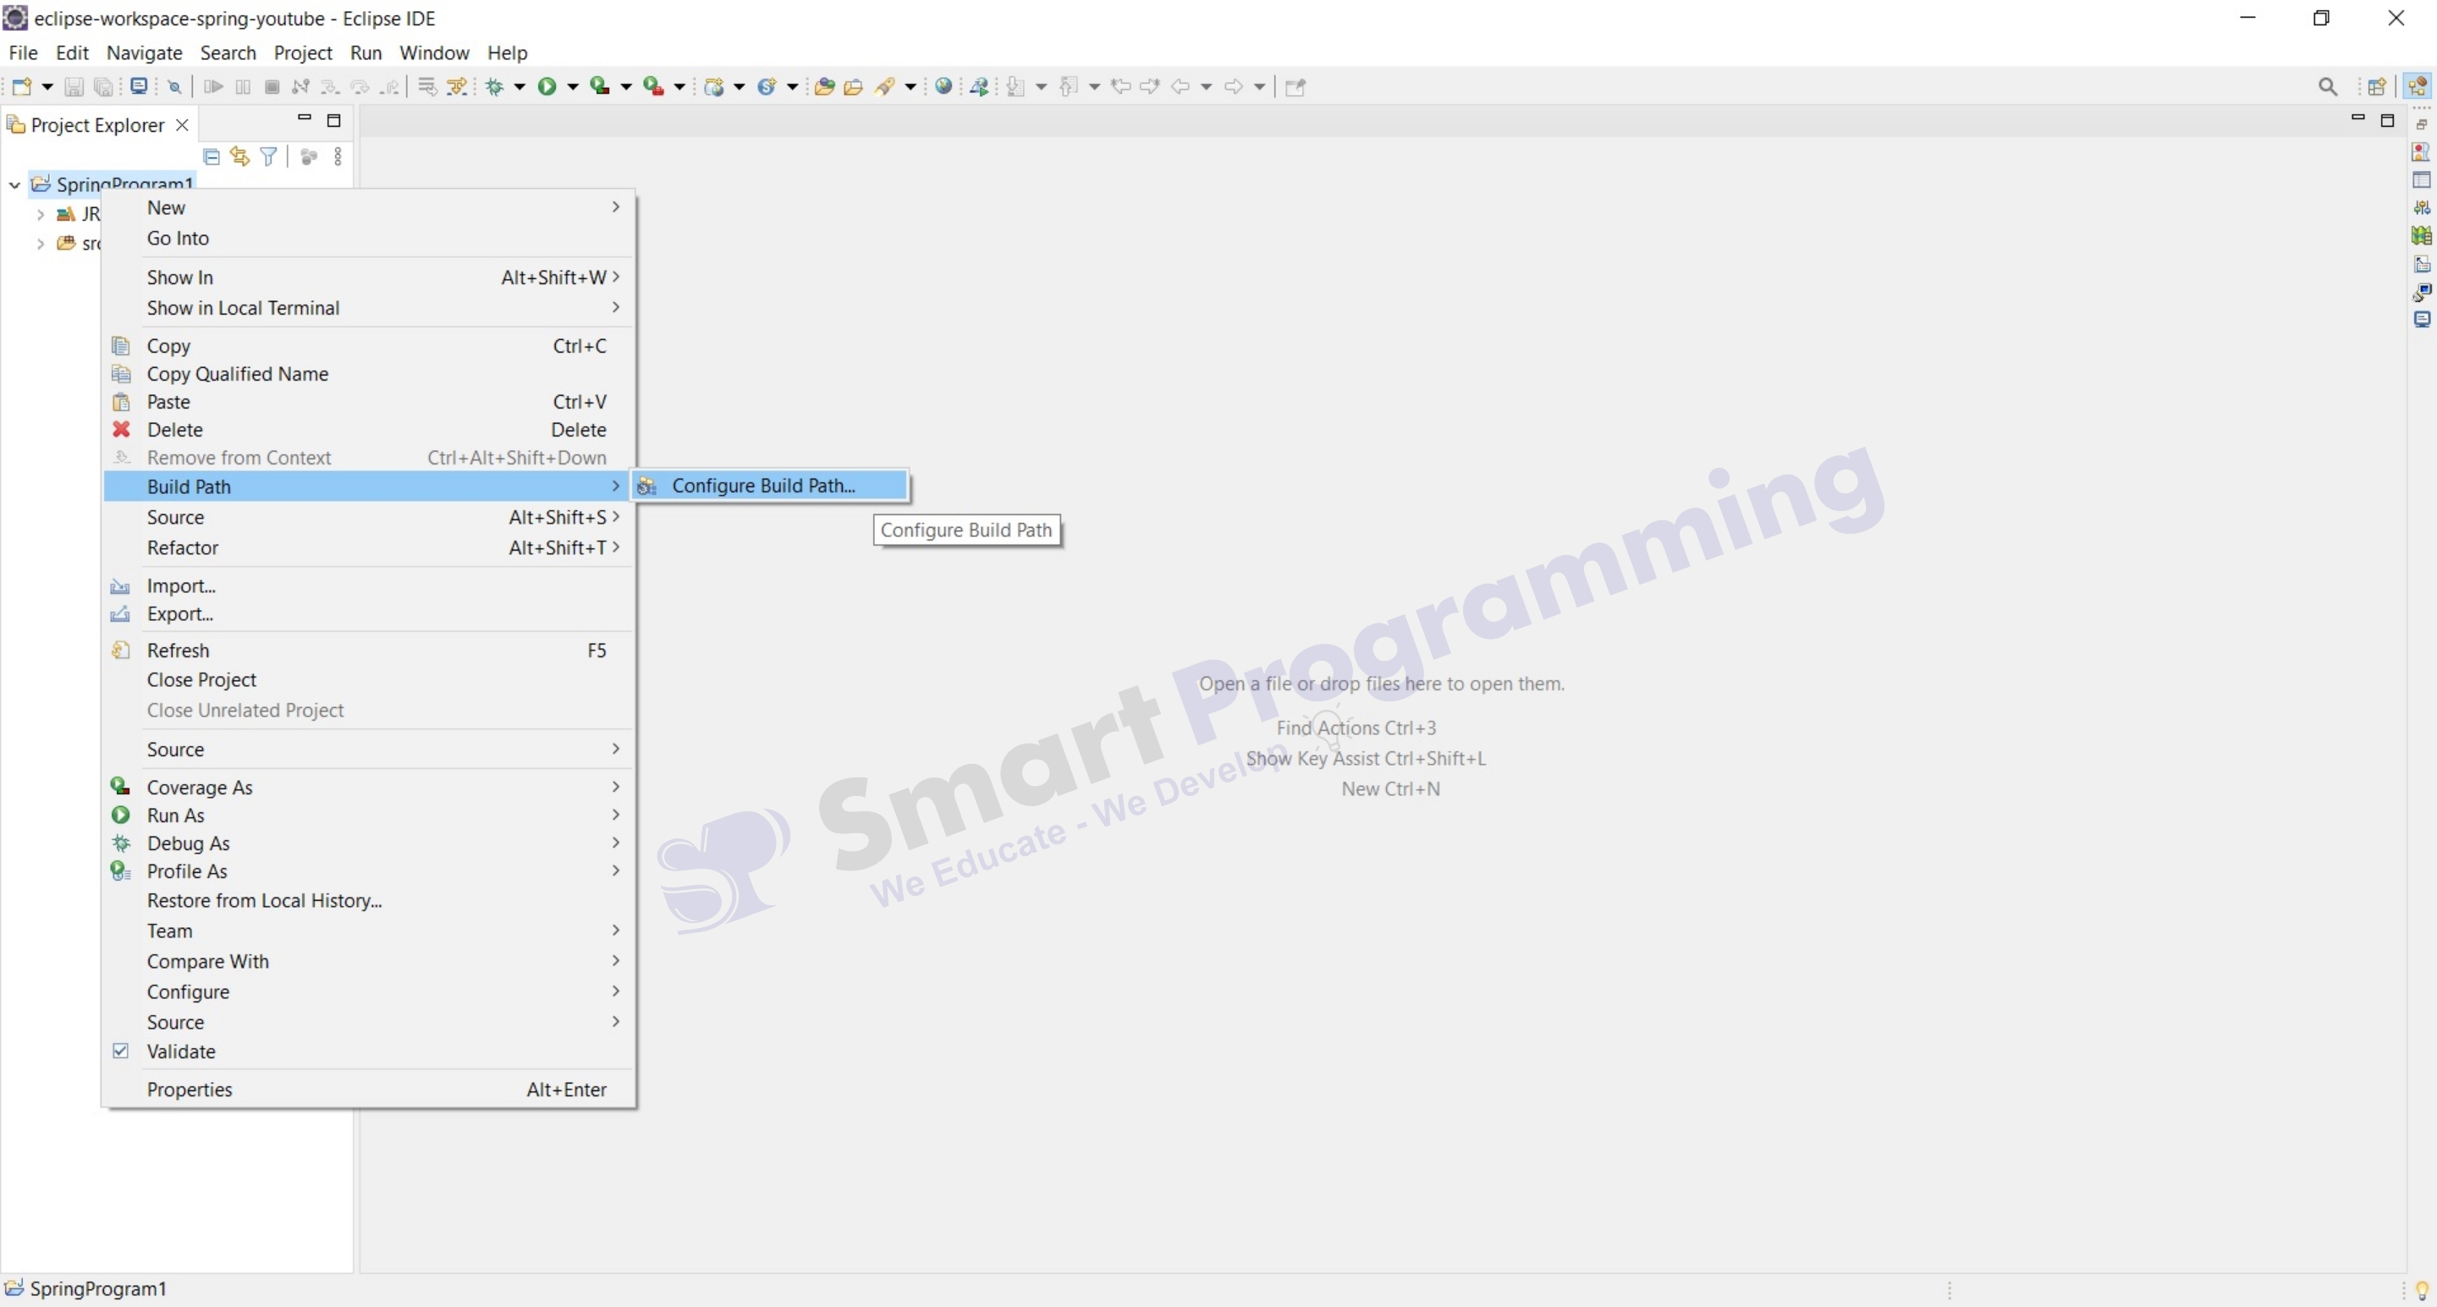Expand the JRE library tree node
This screenshot has height=1307, width=2437.
(x=41, y=215)
